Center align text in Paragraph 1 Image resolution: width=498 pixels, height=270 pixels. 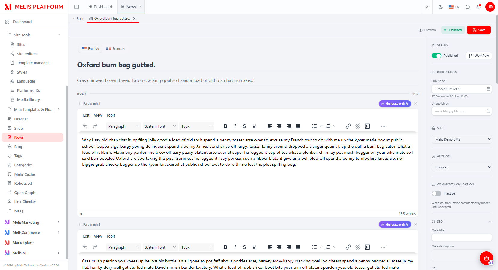[x=279, y=126]
